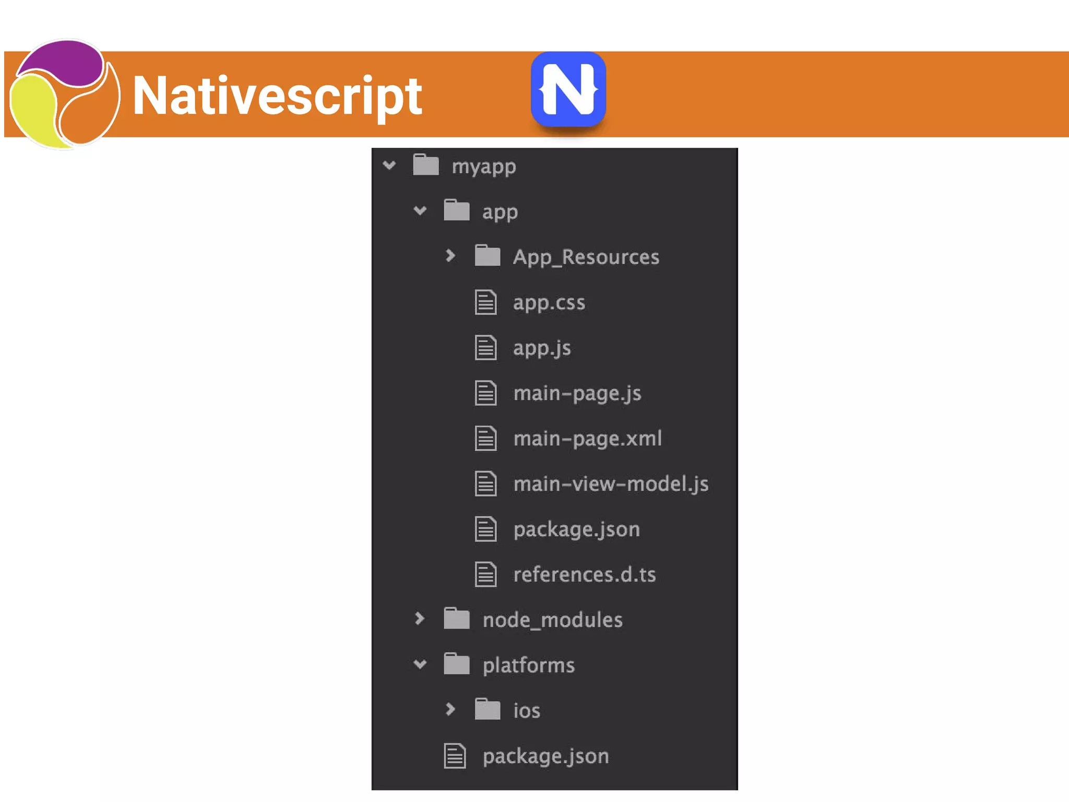Expand the node_modules folder chevron
Screen dimensions: 1069x802
pos(419,619)
